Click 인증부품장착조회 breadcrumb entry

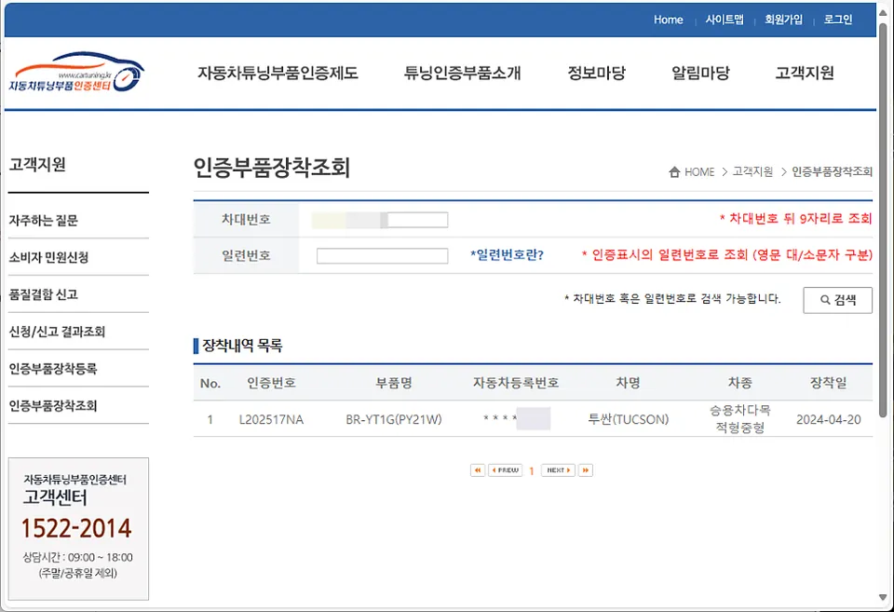point(832,171)
